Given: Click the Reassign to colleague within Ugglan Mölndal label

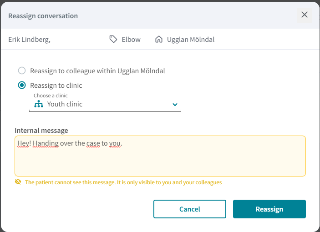Looking at the screenshot, I should [x=97, y=71].
